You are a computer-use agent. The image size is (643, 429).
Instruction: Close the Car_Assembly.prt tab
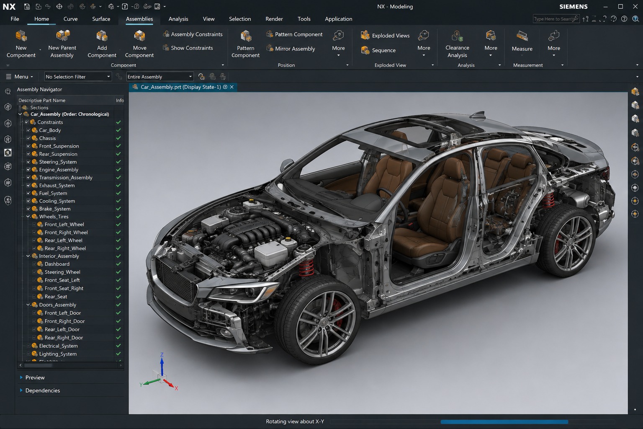point(231,87)
